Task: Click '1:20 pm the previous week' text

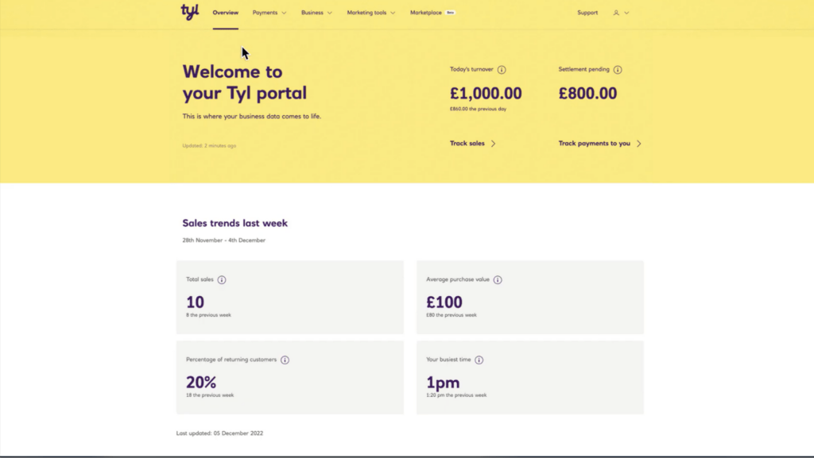Action: 456,395
